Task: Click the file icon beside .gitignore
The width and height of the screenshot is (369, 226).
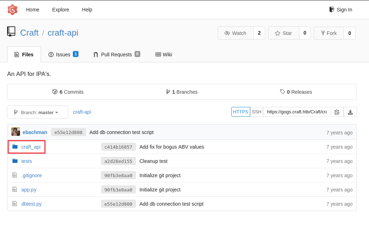Action: [x=15, y=175]
